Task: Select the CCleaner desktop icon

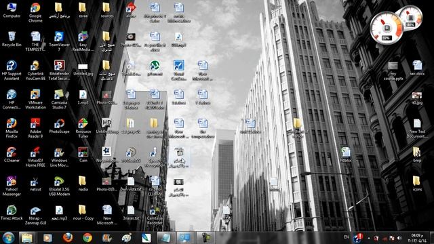Action: tap(12, 155)
